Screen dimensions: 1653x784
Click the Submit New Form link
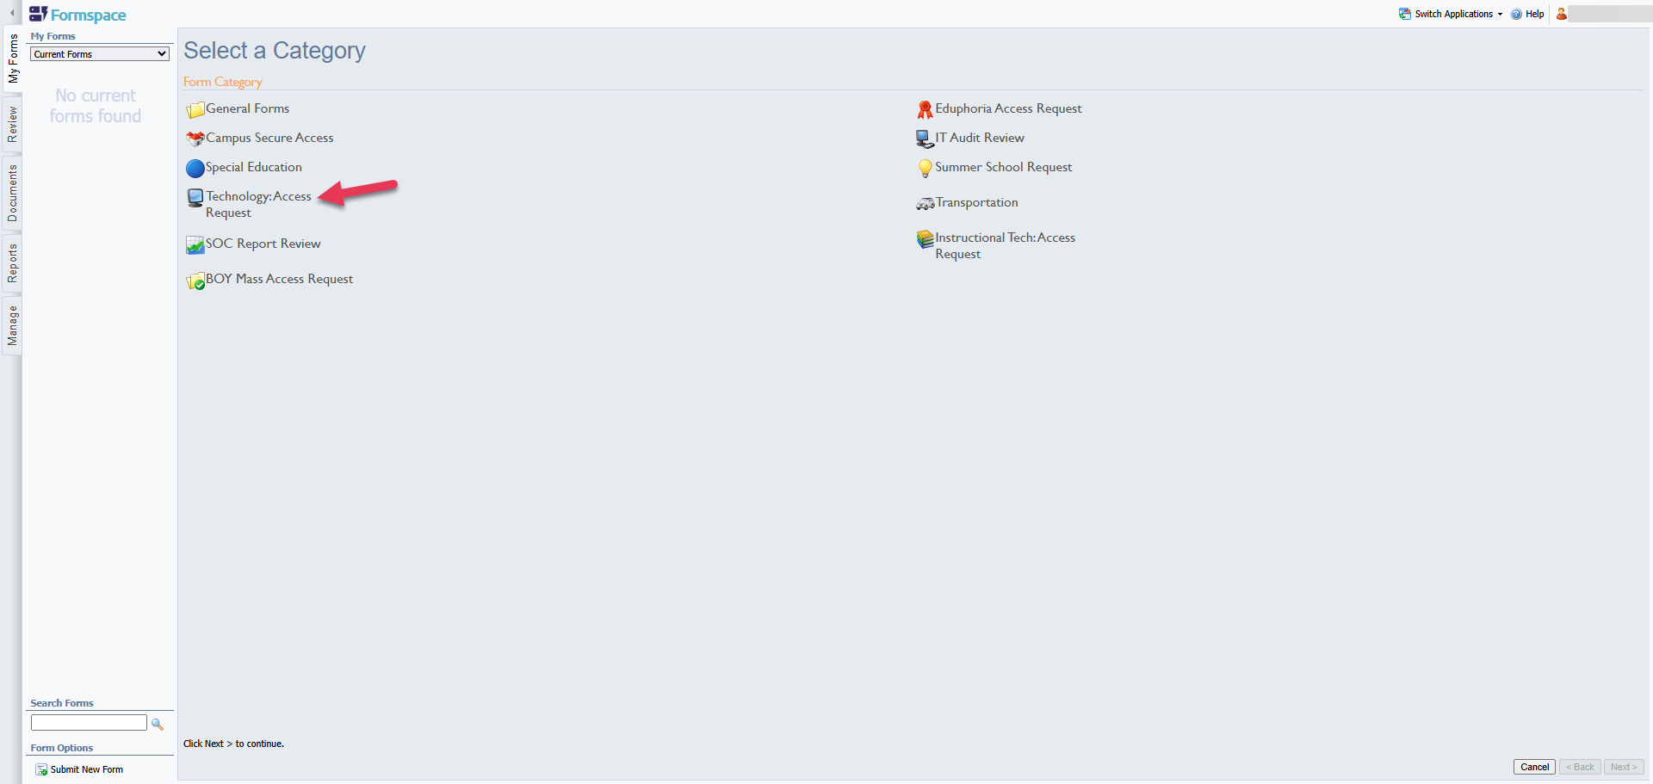tap(79, 769)
